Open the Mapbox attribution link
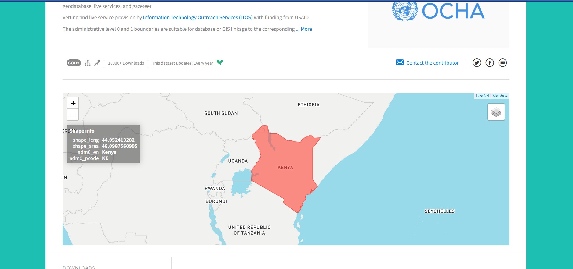The image size is (573, 269). (500, 96)
